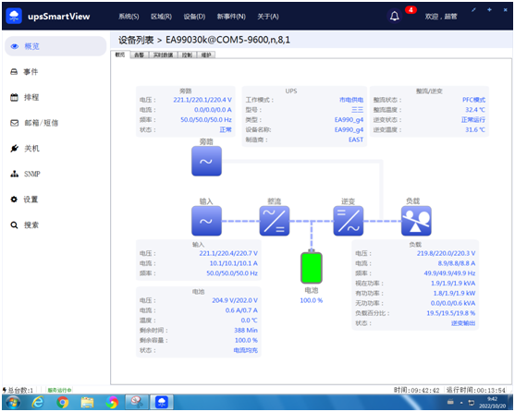Open the 概览 overview sidebar item
515x412 pixels.
coord(55,46)
